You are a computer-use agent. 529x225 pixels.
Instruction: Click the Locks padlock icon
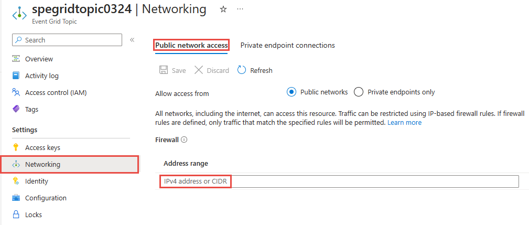click(x=16, y=215)
